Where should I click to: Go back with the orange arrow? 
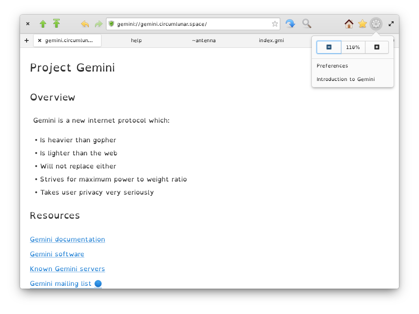85,24
